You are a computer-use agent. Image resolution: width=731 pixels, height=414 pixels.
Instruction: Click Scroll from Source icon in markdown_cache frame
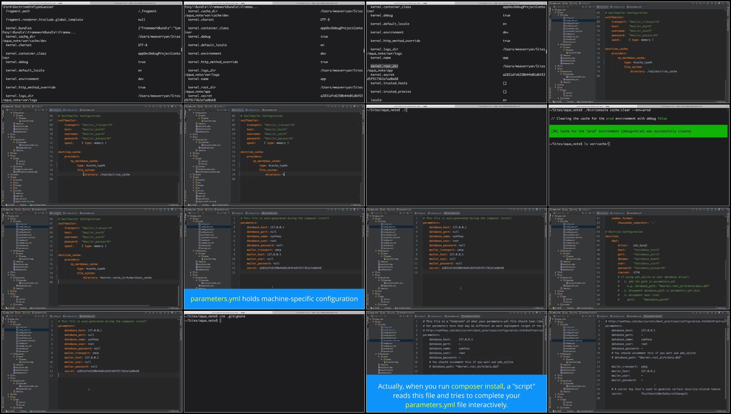(x=36, y=213)
